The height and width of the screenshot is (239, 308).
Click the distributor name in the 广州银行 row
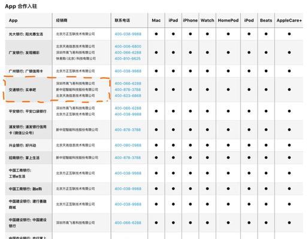(76, 71)
